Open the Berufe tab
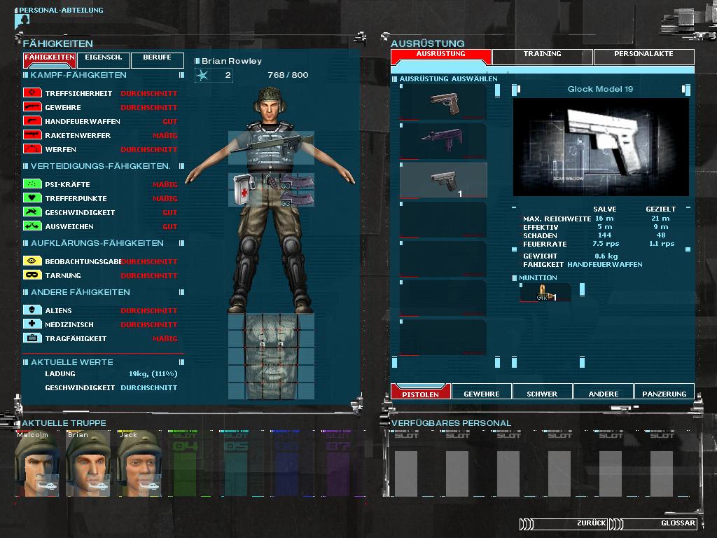 [157, 57]
